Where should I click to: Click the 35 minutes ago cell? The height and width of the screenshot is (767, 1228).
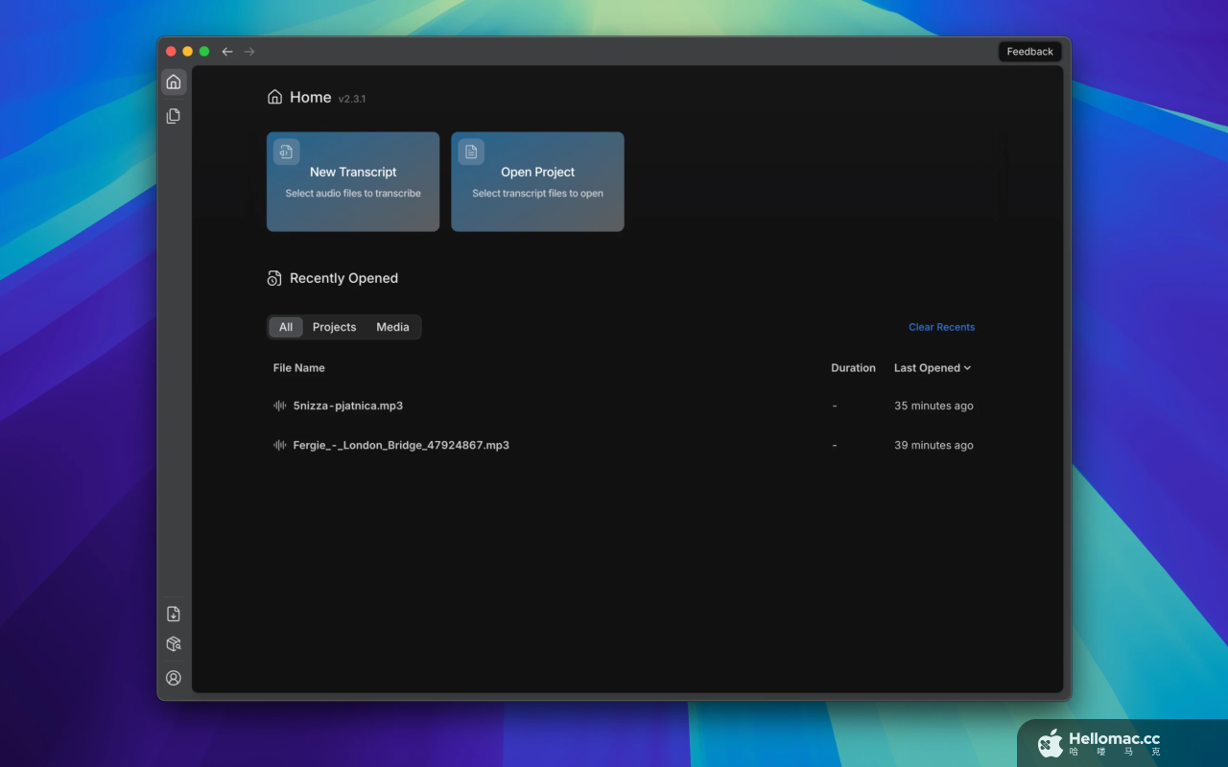coord(933,406)
